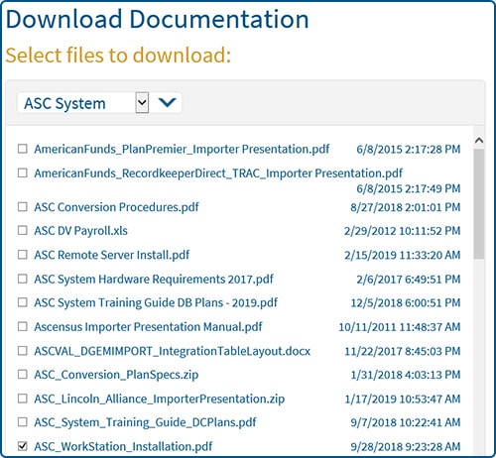
Task: Click the 'Select files to download:' text
Action: point(118,55)
